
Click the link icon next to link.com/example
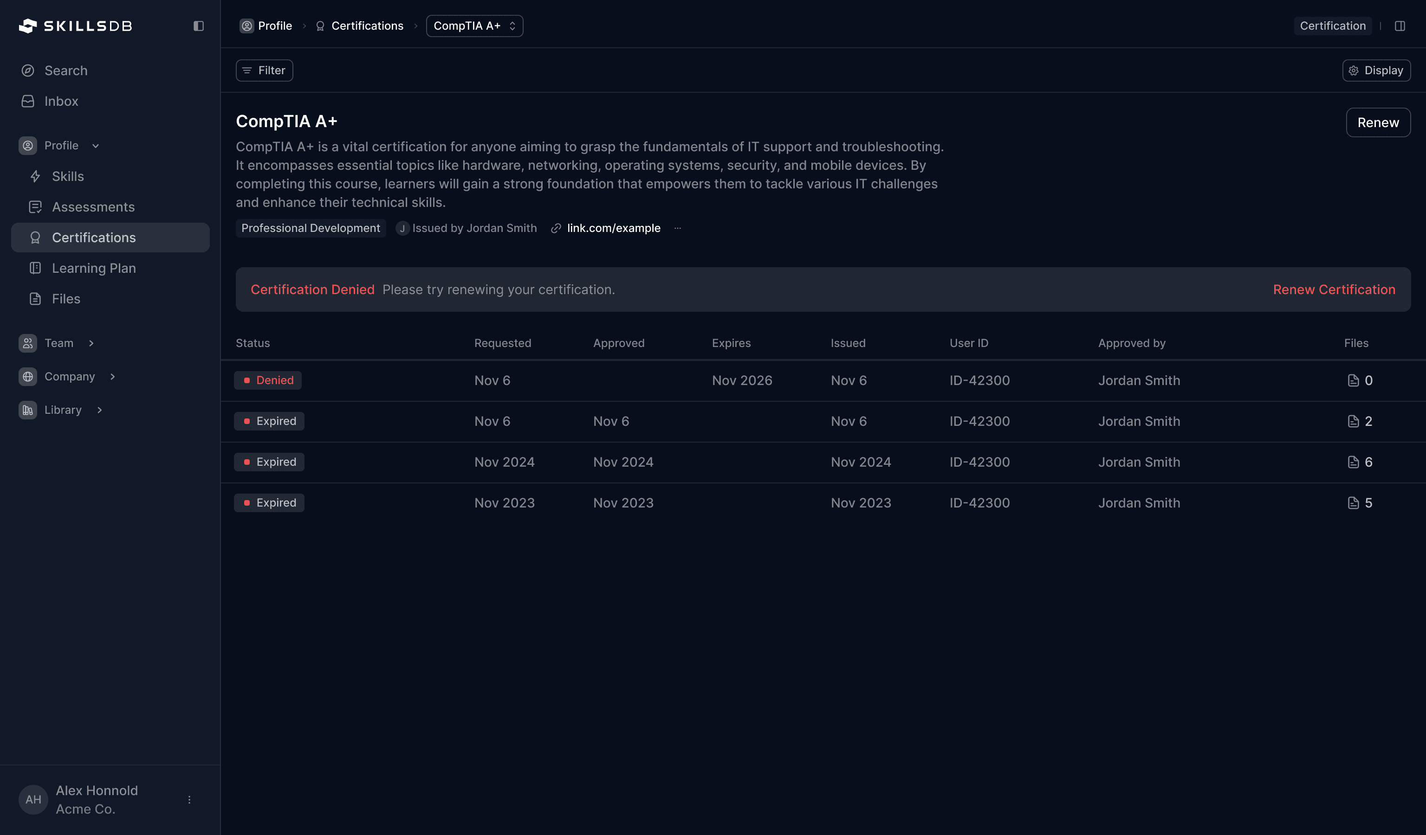[555, 228]
